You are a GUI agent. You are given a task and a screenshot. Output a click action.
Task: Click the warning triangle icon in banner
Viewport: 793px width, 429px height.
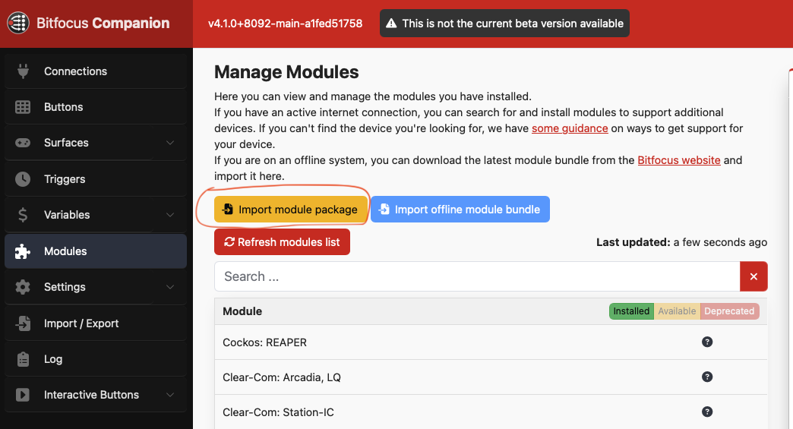tap(391, 24)
